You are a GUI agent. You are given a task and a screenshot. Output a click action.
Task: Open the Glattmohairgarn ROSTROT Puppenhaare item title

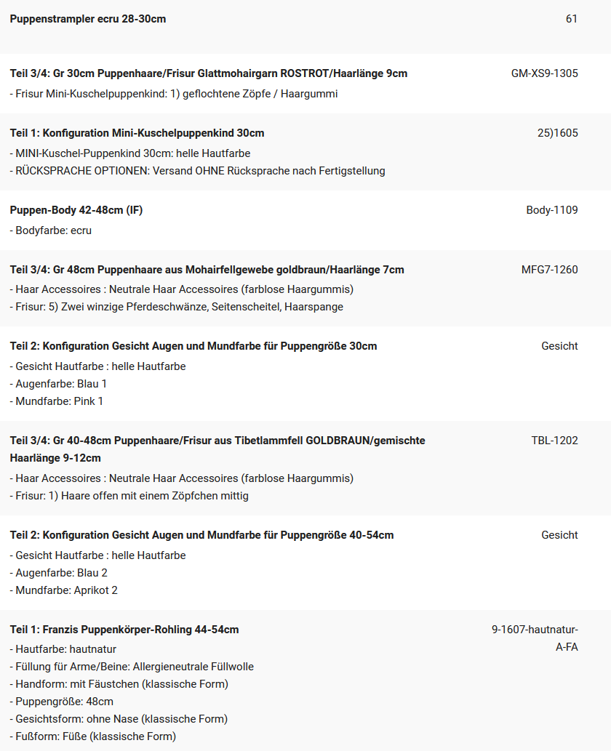tap(209, 73)
